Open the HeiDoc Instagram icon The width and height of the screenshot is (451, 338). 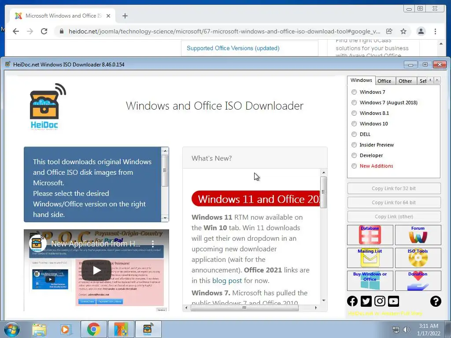pyautogui.click(x=380, y=301)
